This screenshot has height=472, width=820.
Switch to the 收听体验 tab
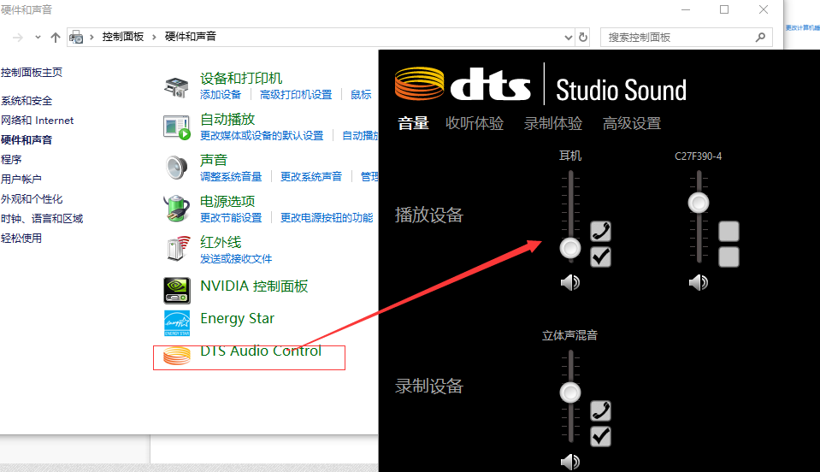click(475, 123)
